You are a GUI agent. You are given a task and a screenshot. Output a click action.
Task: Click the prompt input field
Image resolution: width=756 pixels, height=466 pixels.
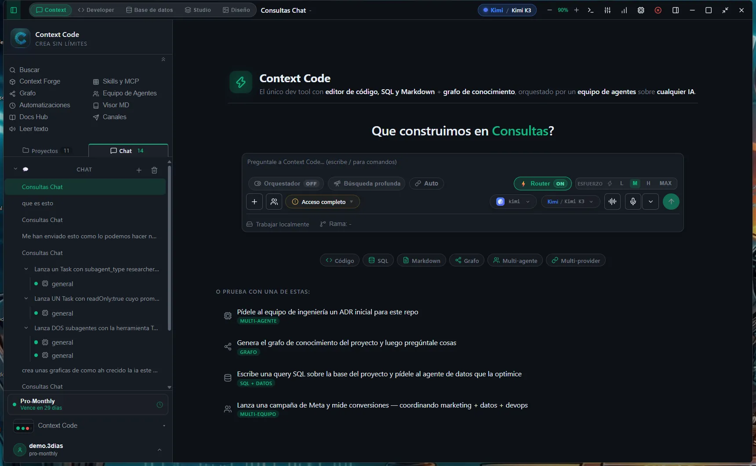(462, 162)
